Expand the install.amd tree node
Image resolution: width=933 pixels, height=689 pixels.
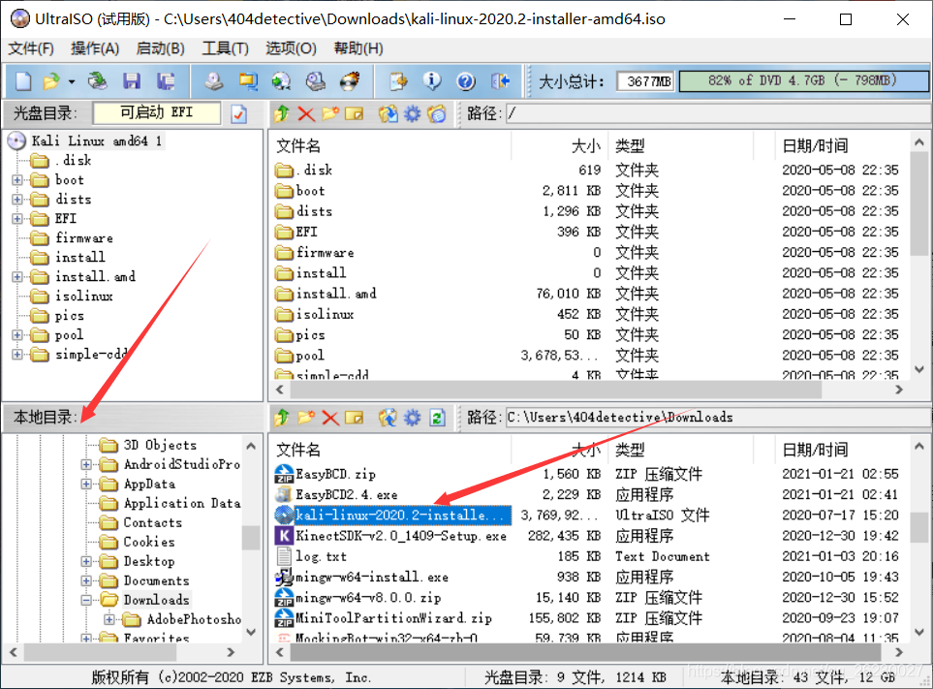click(x=17, y=277)
